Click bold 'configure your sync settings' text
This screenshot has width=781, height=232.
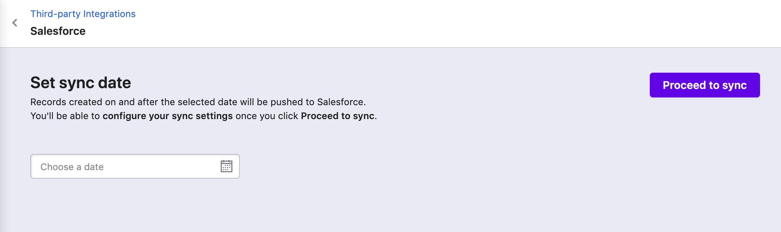point(167,116)
